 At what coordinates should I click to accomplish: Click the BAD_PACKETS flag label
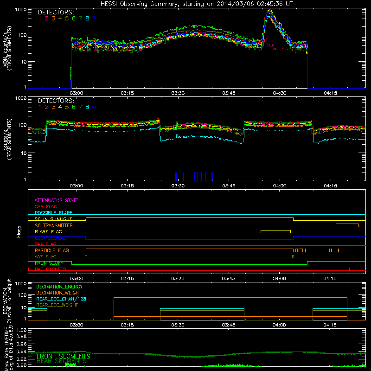click(x=51, y=269)
